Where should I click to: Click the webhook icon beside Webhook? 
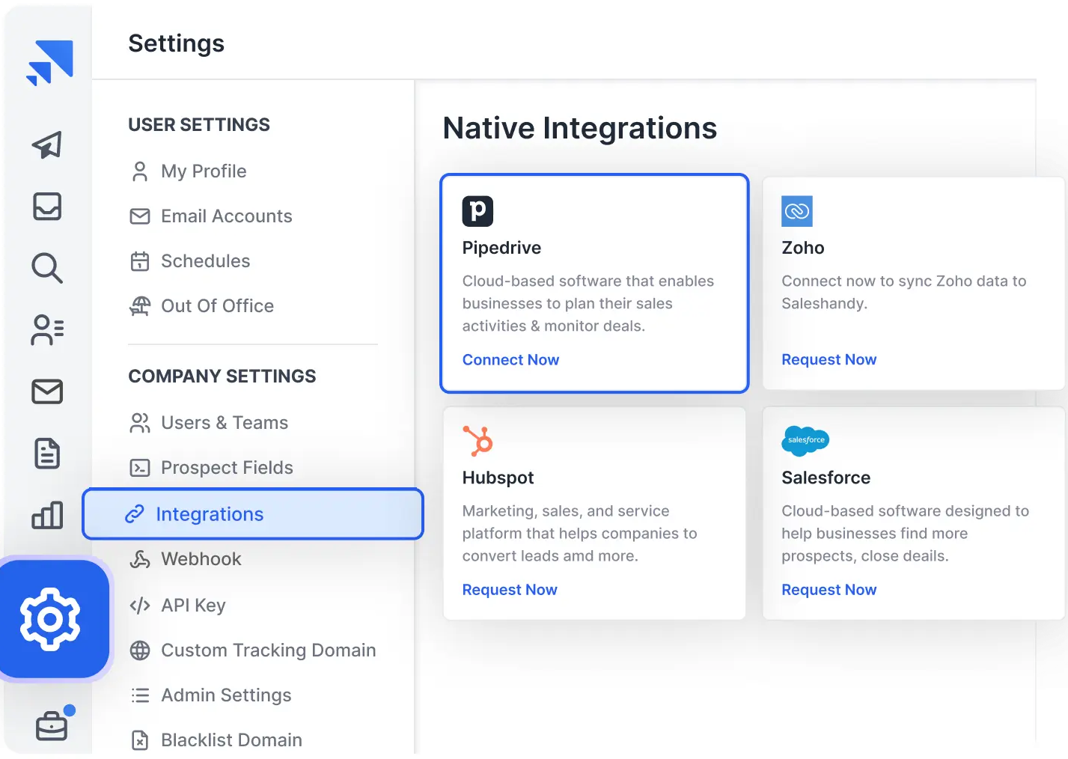(140, 559)
